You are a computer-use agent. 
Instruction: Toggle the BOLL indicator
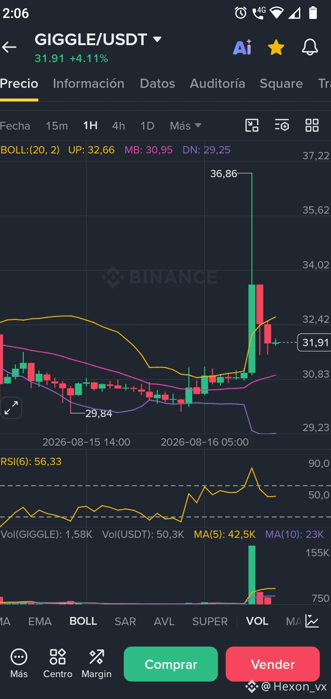pos(83,621)
